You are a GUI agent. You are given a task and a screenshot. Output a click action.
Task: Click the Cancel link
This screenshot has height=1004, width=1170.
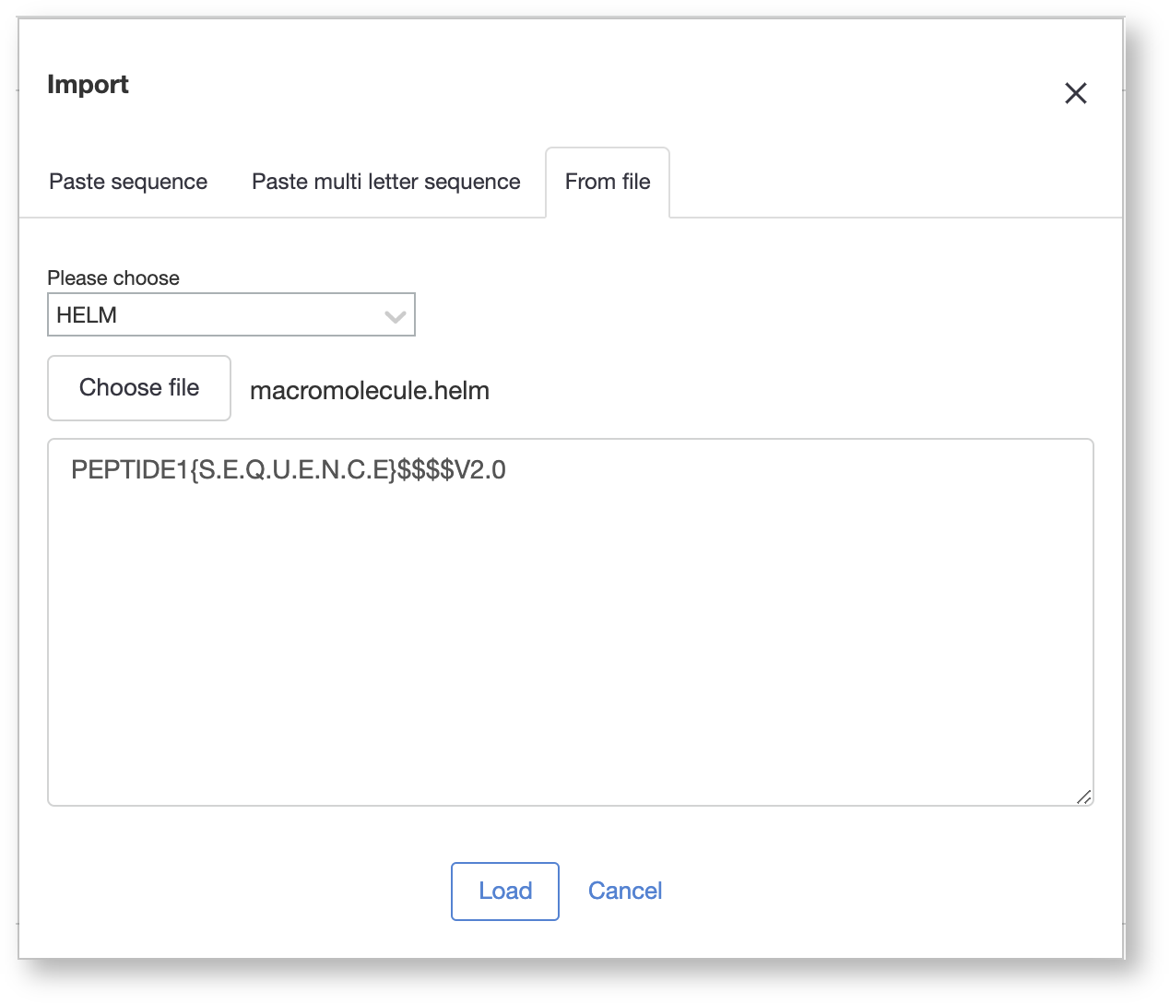click(x=624, y=891)
